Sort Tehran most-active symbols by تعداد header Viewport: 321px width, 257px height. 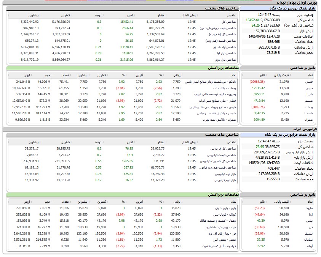click(x=65, y=76)
